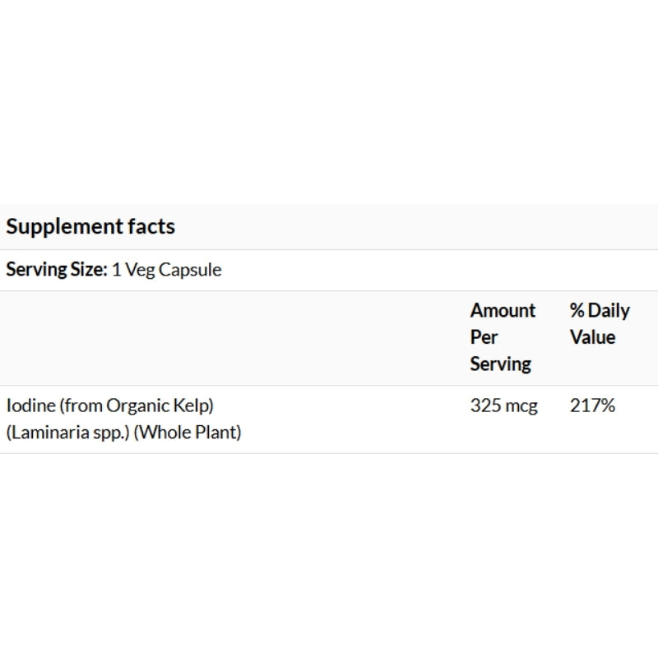Select the Iodine (from Organic Kelp) text
Screen dimensions: 658x658
[x=110, y=405]
